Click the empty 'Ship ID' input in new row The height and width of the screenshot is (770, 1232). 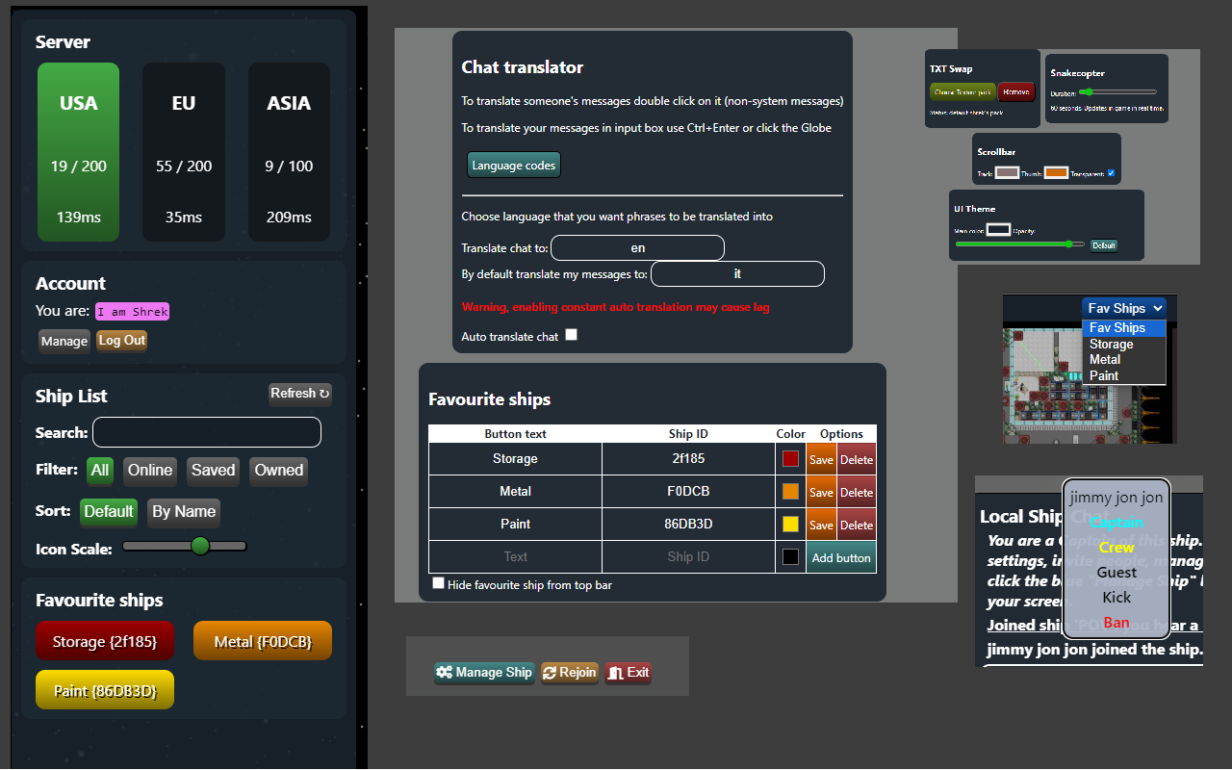click(x=688, y=557)
